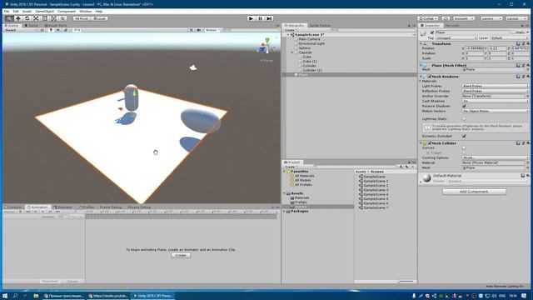Screen dimensions: 533x300
Task: Click the scene orientation gizmo
Action: pyautogui.click(x=266, y=47)
